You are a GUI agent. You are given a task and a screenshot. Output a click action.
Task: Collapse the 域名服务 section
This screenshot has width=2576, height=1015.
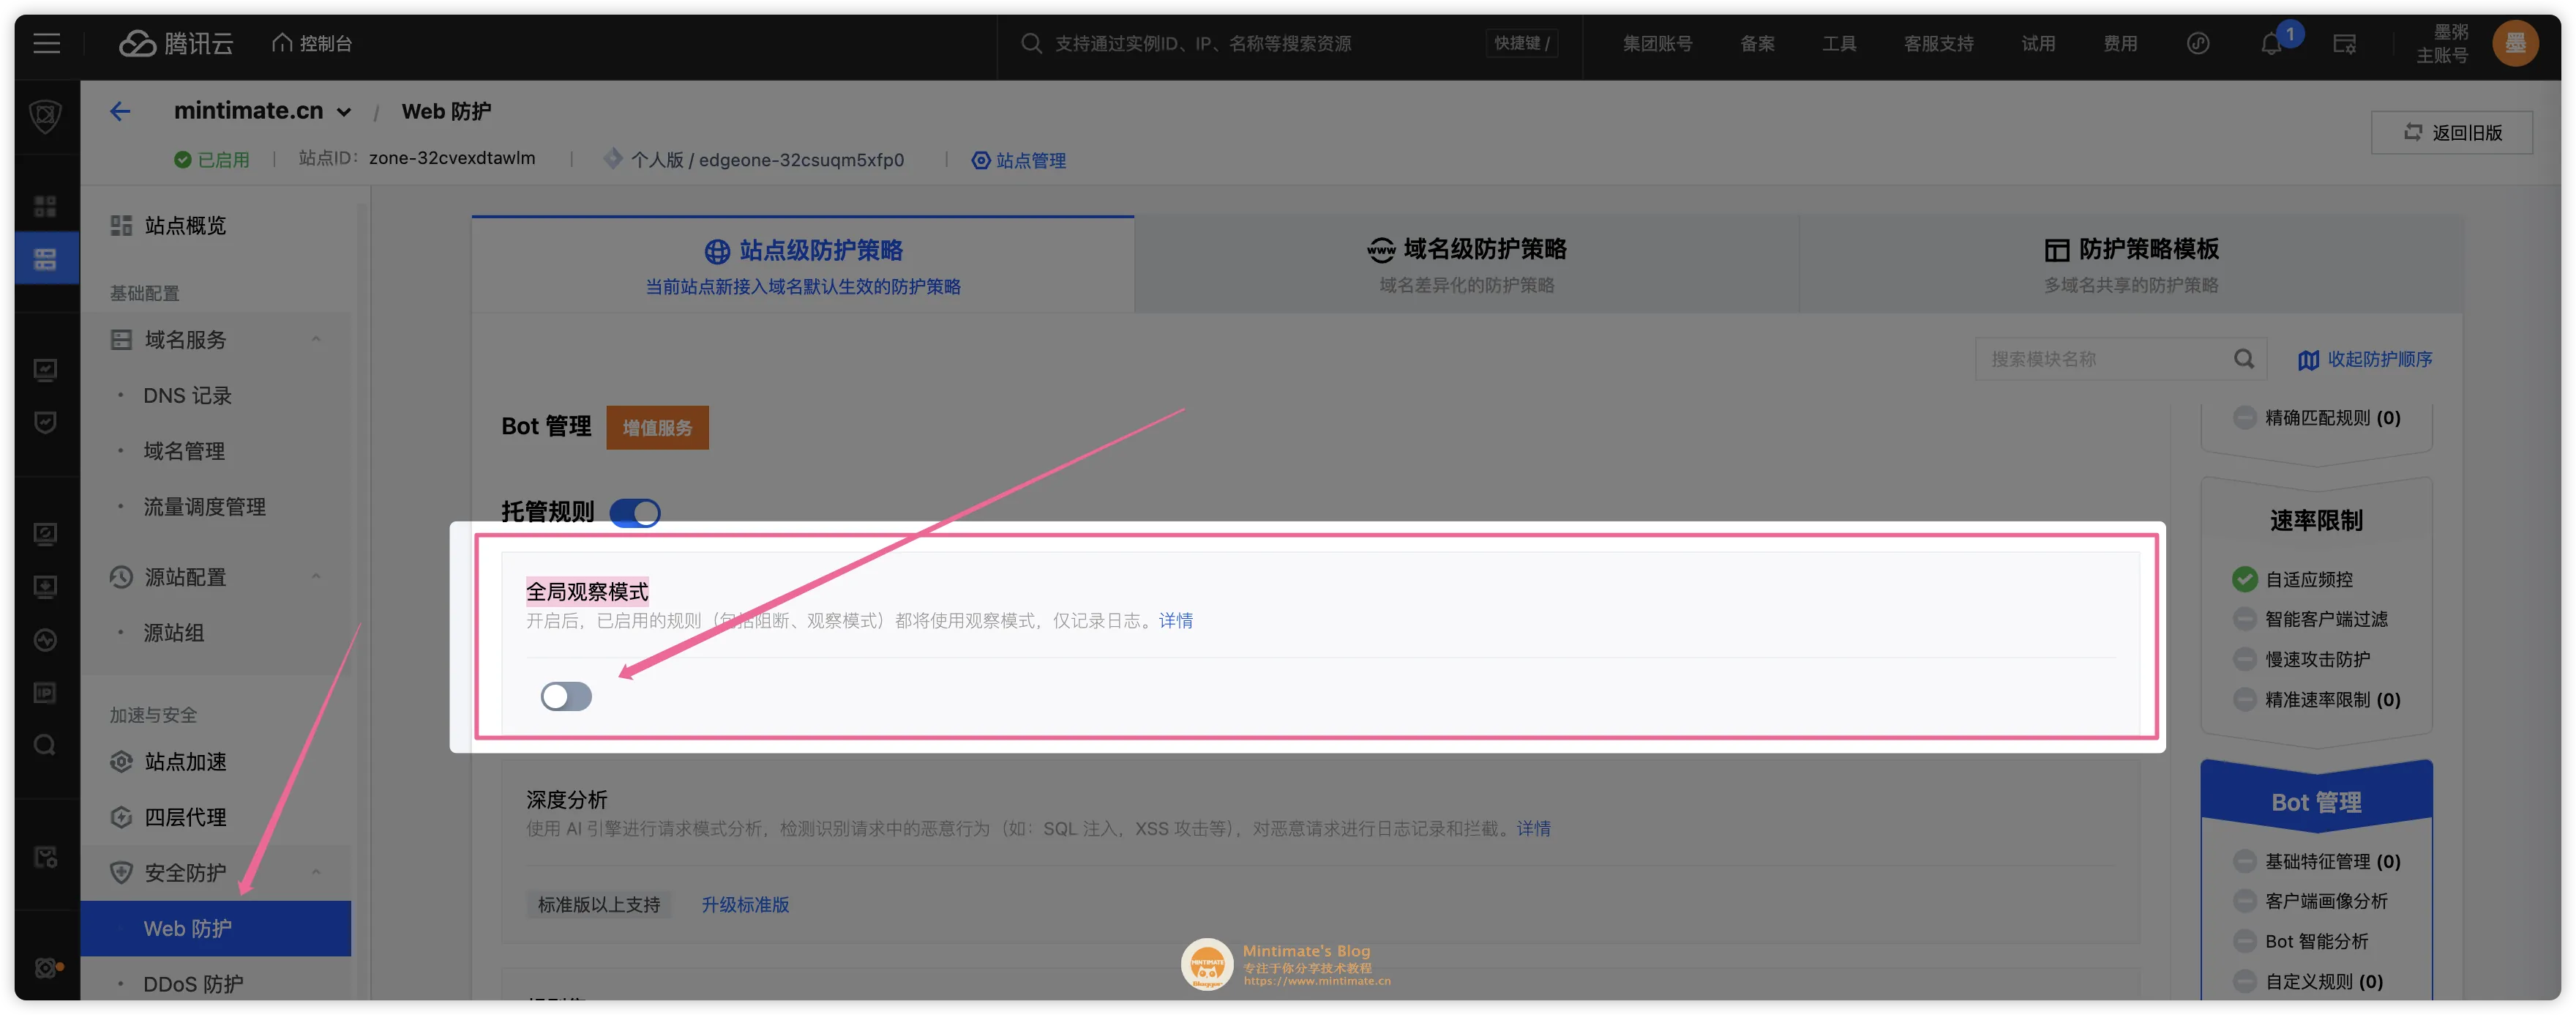pyautogui.click(x=316, y=339)
